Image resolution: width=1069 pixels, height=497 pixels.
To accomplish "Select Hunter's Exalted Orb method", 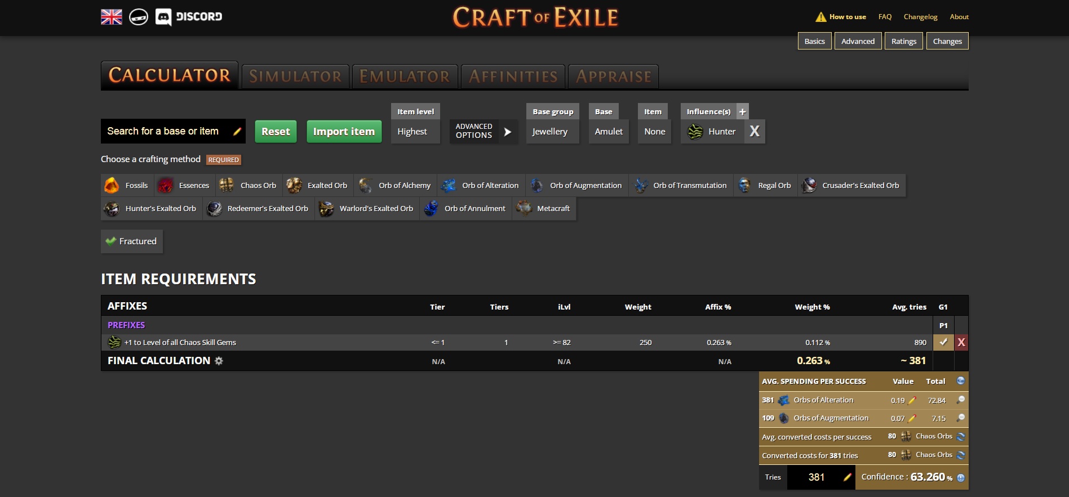I will [x=152, y=208].
